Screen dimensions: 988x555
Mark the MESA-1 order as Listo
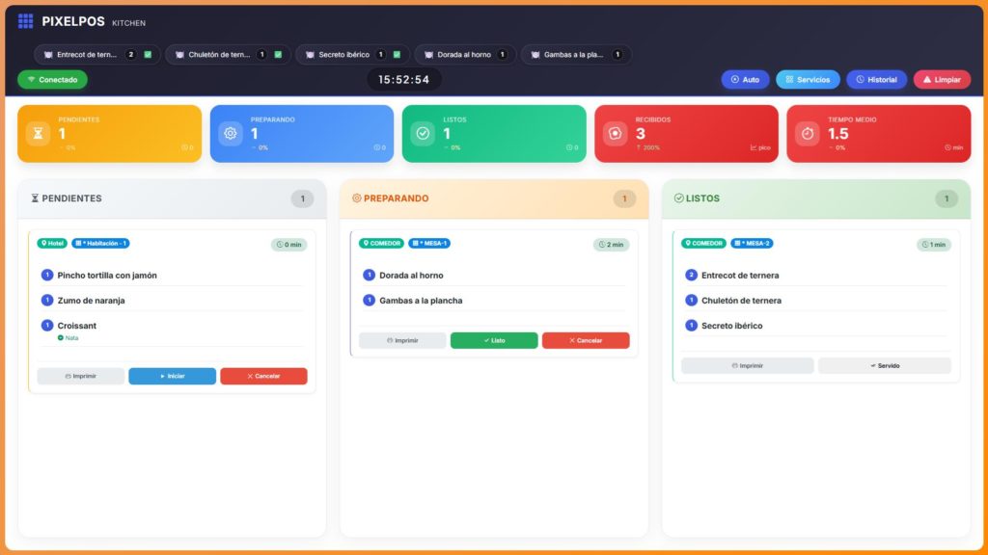(x=494, y=340)
